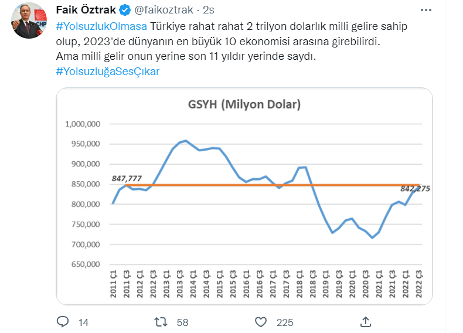Click the 847,777 data label on chart

tap(127, 178)
